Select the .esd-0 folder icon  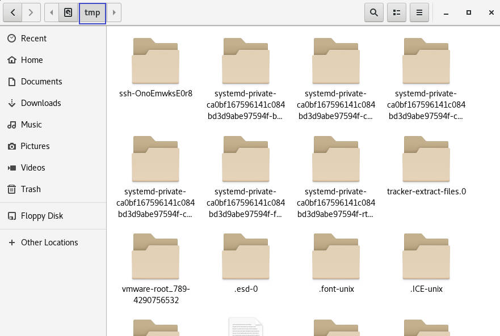(246, 256)
